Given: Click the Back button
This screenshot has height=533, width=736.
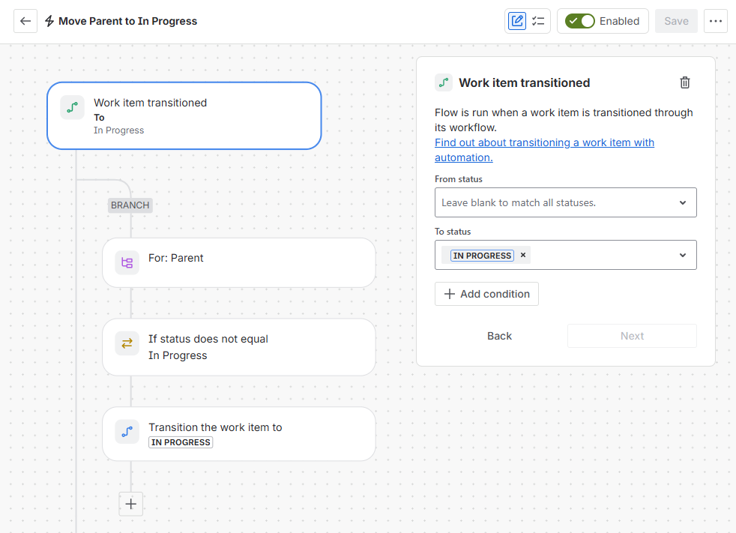Looking at the screenshot, I should (x=499, y=336).
